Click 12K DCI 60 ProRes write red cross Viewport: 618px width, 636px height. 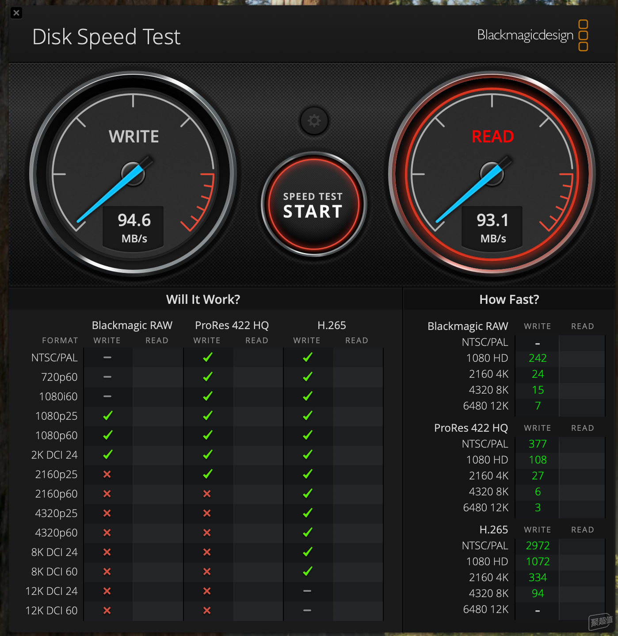pos(207,610)
